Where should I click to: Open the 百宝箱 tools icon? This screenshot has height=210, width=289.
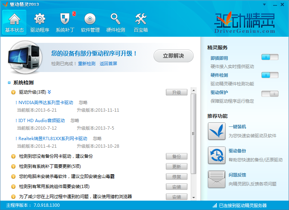(141, 19)
